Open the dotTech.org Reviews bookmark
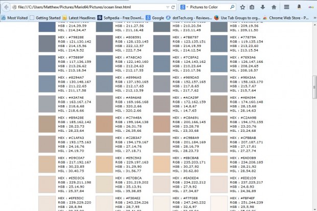 (x=189, y=18)
